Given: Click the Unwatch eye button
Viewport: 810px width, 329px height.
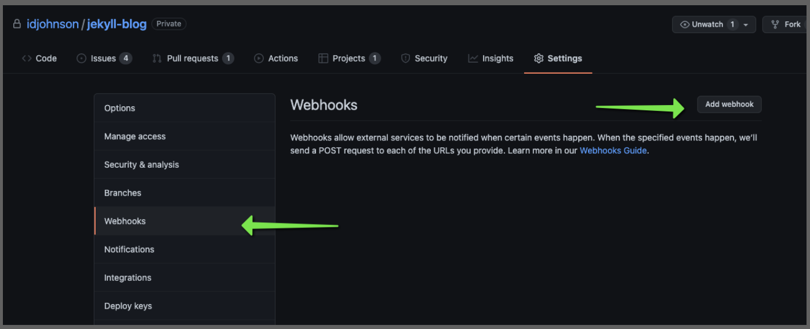Looking at the screenshot, I should (702, 24).
